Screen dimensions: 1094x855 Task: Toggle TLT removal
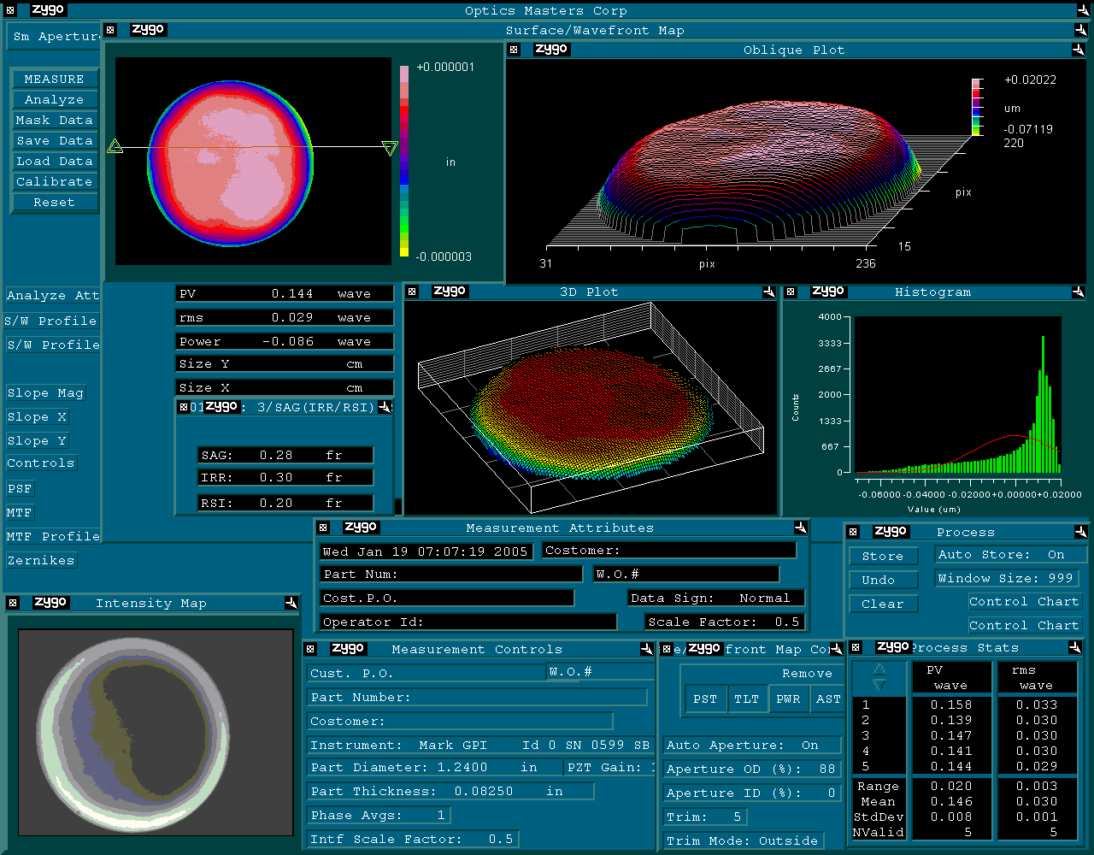(x=747, y=699)
